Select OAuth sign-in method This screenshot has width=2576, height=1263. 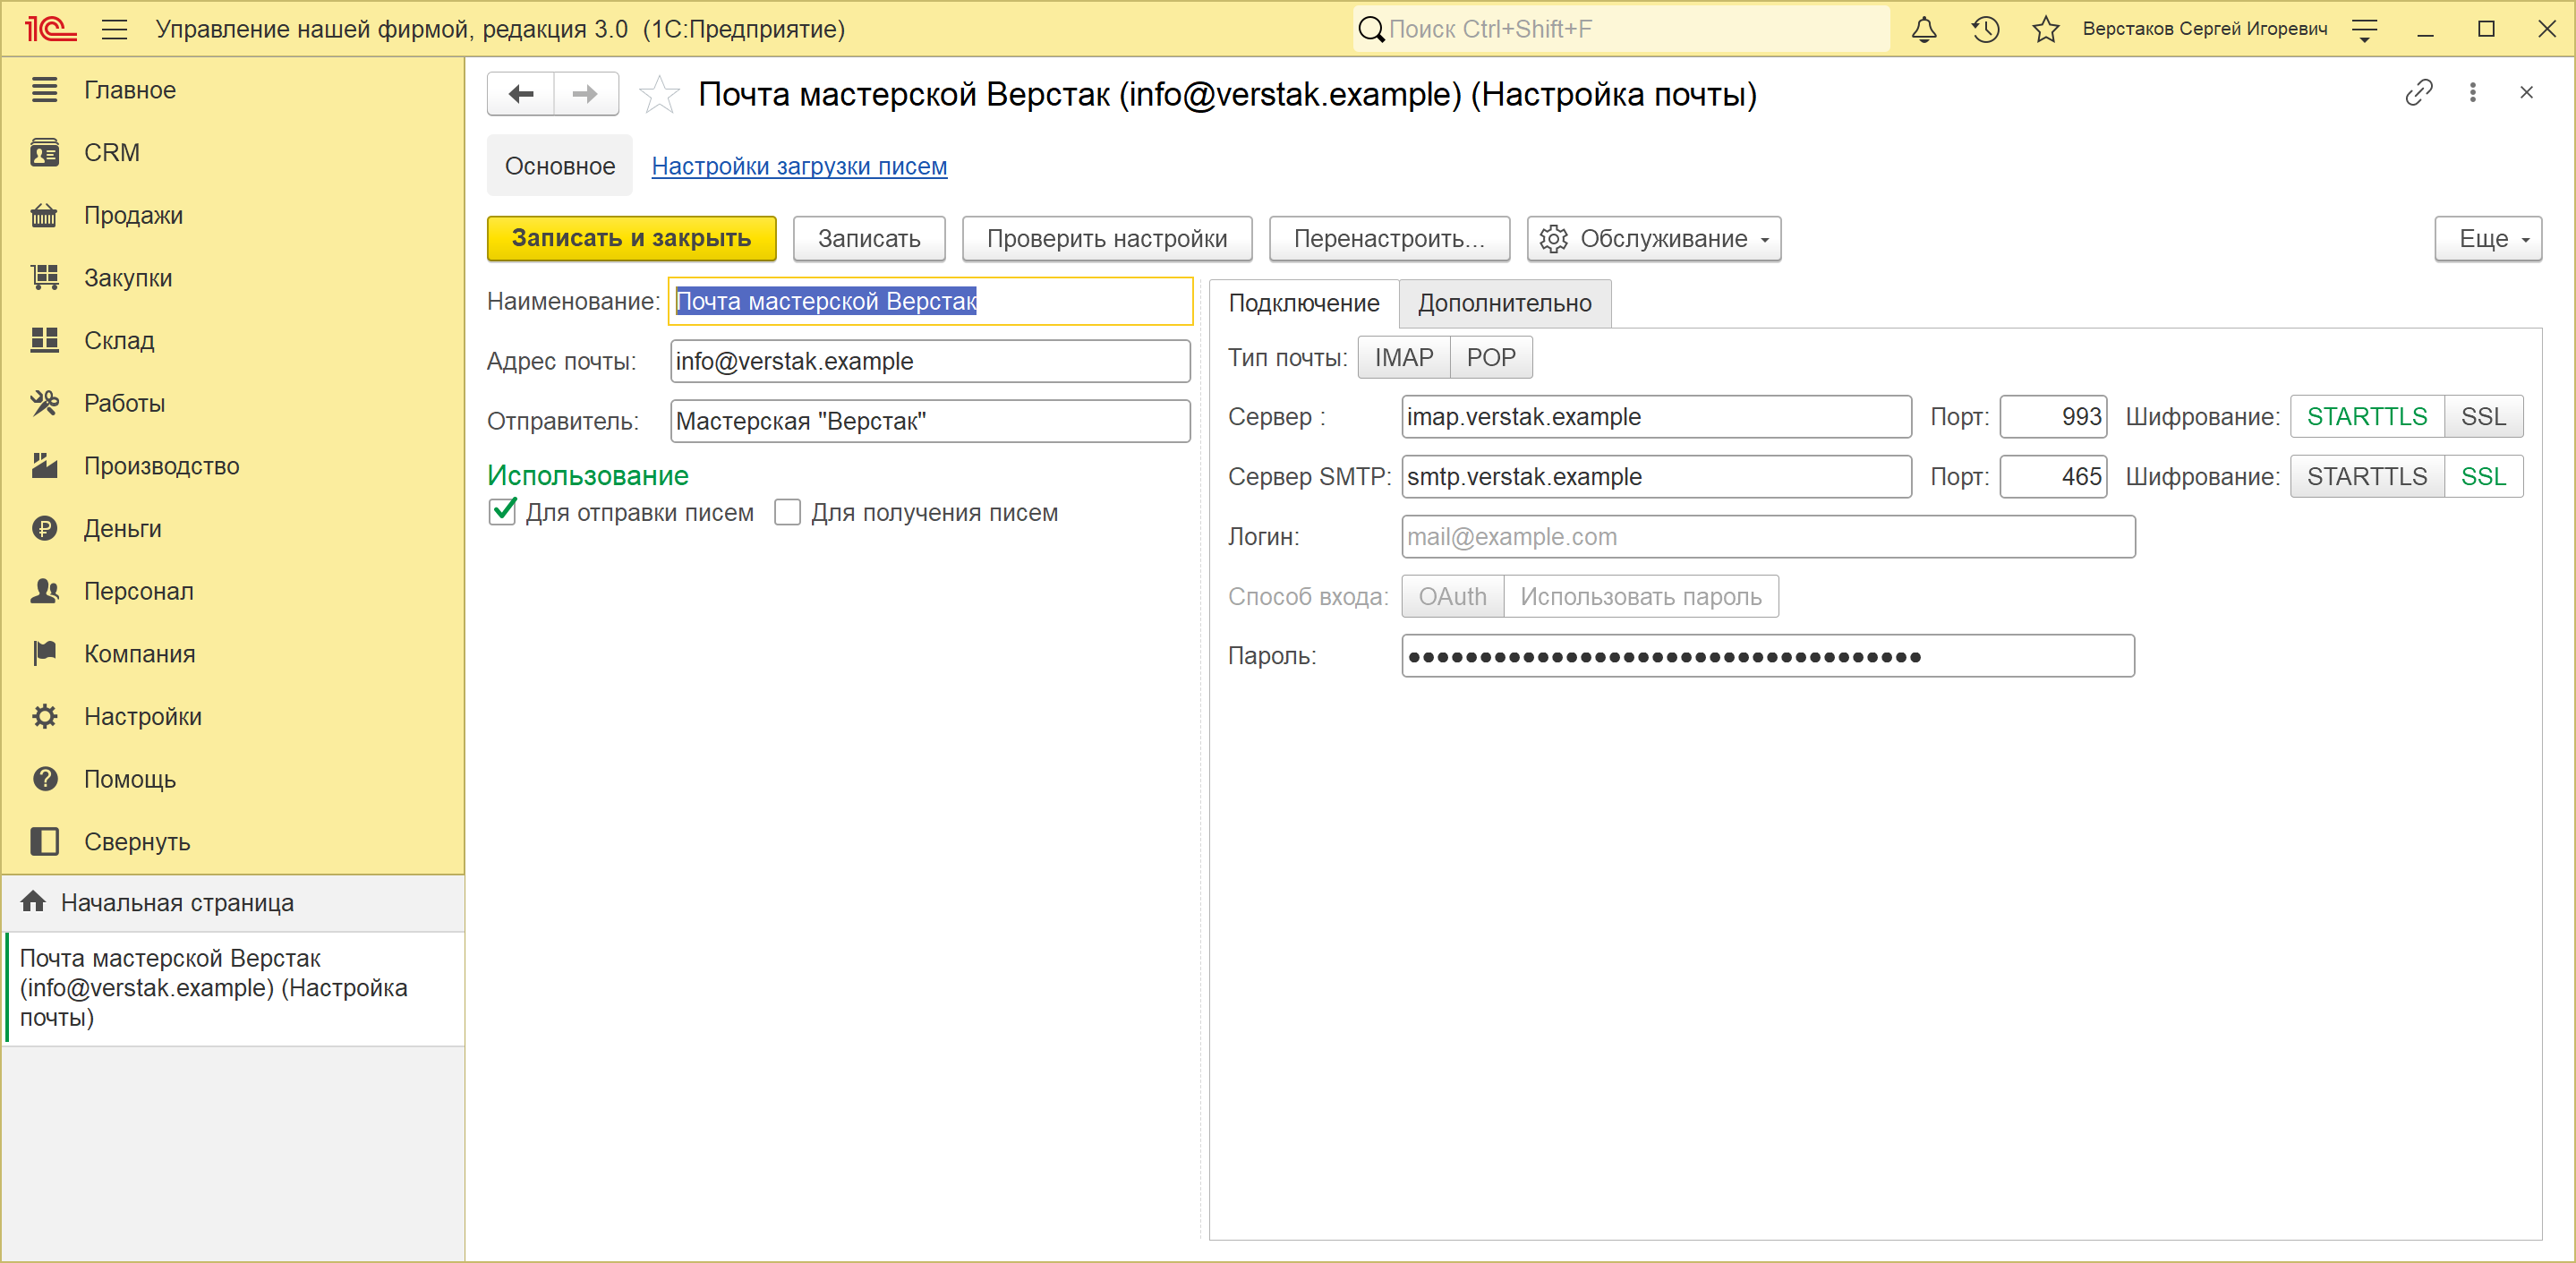click(1452, 597)
